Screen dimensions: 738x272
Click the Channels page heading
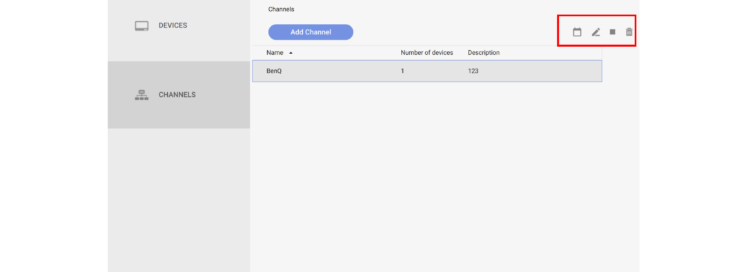[281, 9]
